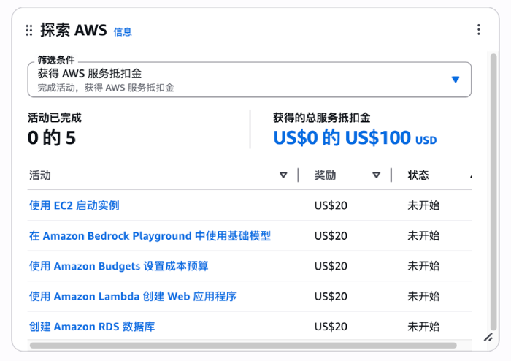The image size is (511, 361).
Task: Open the Amazon Lambda Web application link
Action: tap(132, 297)
